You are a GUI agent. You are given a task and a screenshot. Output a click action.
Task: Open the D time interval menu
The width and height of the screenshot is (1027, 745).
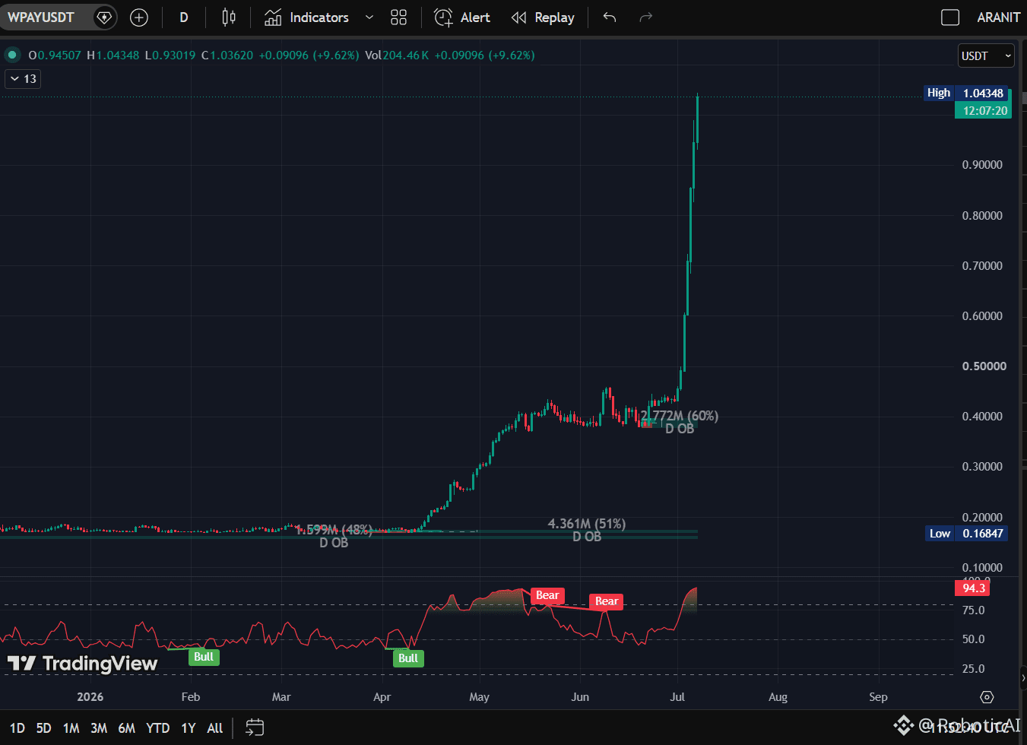[183, 17]
